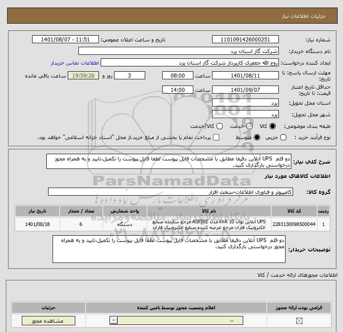Click the مشاهده مجوز button
Viewport: 343px width, 332px height.
click(x=49, y=321)
